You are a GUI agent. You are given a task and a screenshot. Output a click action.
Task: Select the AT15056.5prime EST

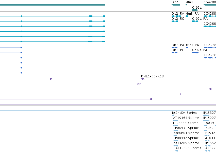click(x=176, y=151)
